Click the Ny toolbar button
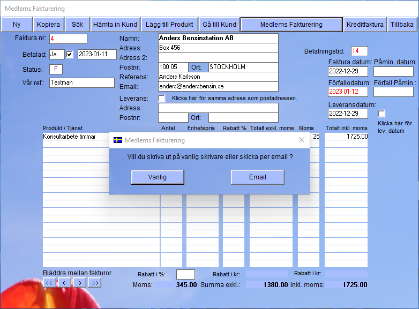Image resolution: width=419 pixels, height=309 pixels. [17, 25]
